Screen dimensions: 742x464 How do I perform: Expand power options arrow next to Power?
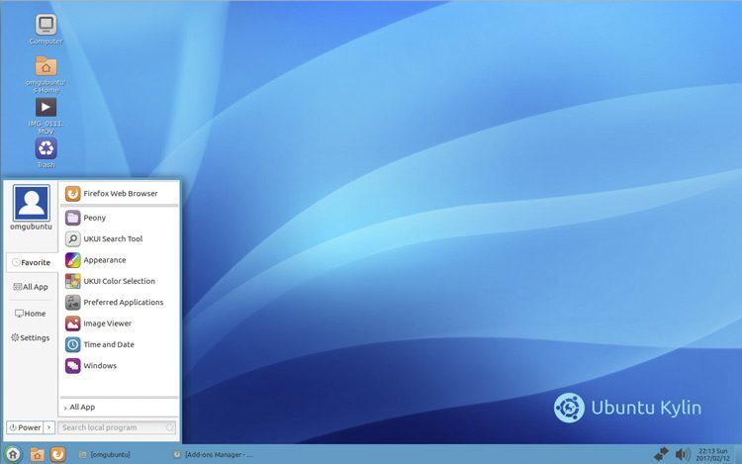(x=49, y=427)
